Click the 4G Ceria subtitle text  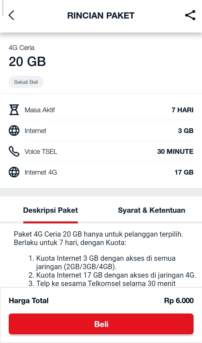pos(22,48)
